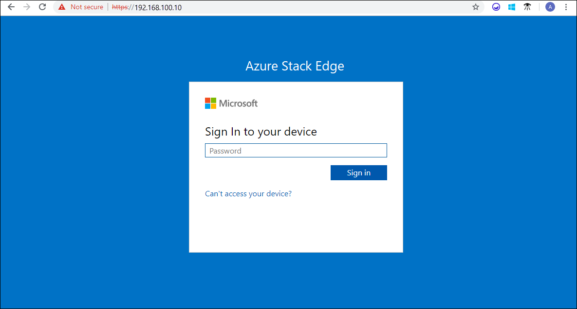
Task: Click the Not secure label to toggle details
Action: point(86,7)
